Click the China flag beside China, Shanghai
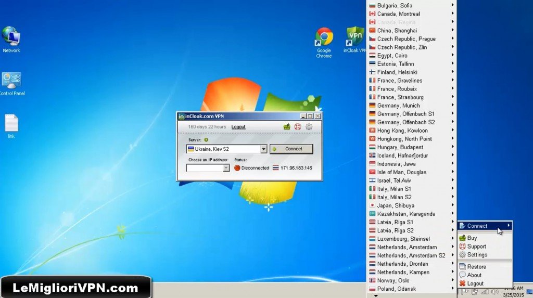Viewport: 533px width, 298px height. point(372,31)
